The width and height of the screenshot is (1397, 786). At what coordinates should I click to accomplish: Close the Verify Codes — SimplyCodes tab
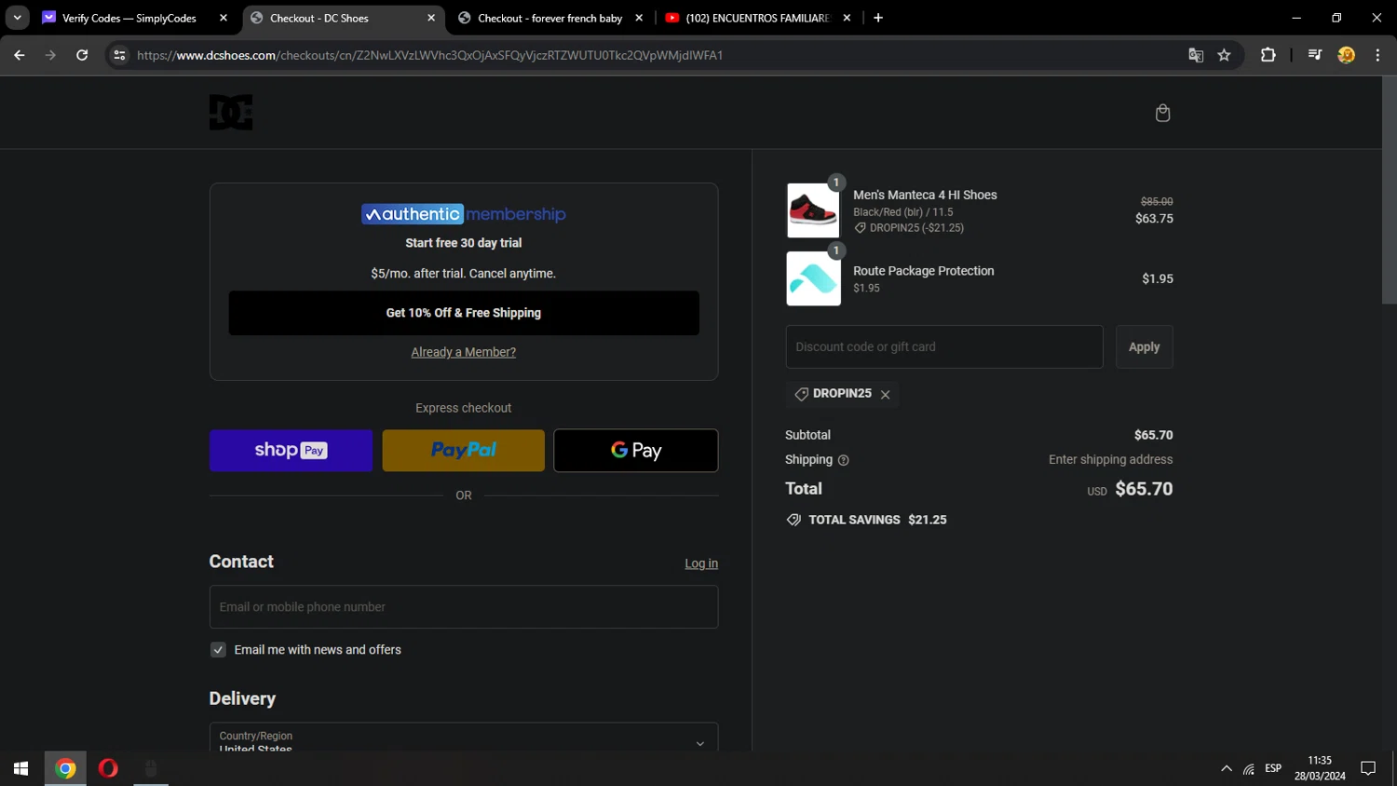[224, 18]
